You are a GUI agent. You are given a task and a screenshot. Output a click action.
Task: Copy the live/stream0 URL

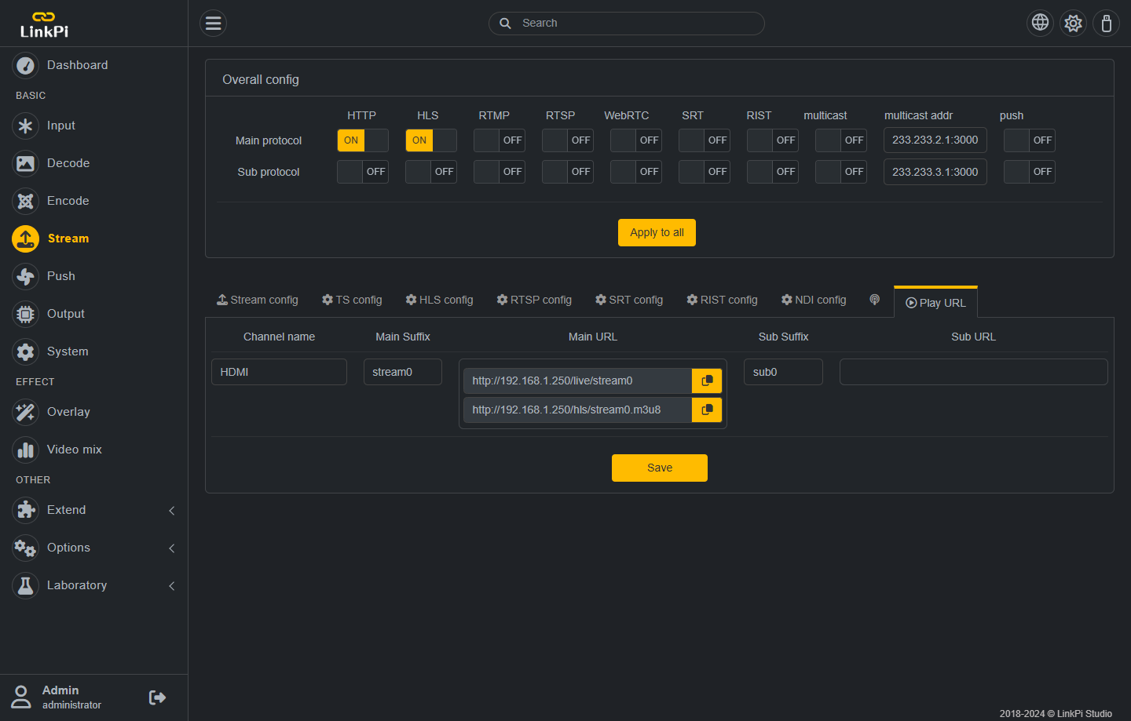[707, 381]
